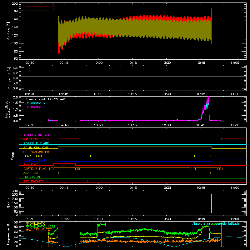
Task: Click the red X legend label
Action: point(54,6)
